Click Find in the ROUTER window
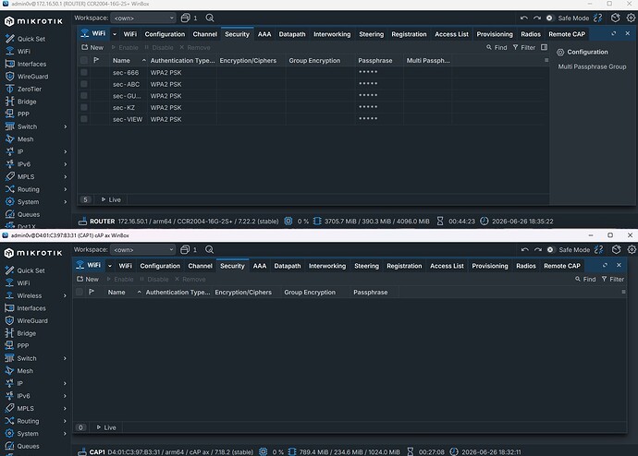Viewport: 638px width, 456px height. (x=497, y=47)
